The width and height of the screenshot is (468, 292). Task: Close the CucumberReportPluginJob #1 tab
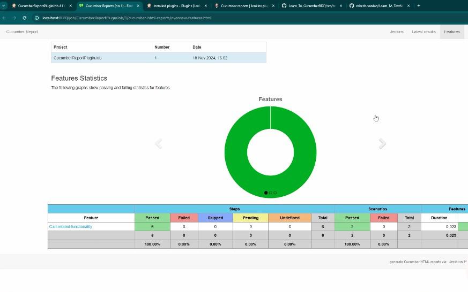tap(70, 6)
